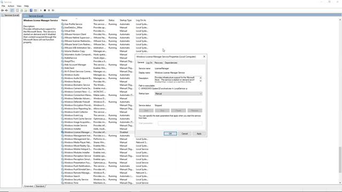The image size is (342, 192).
Task: Open Help via the blue toolbar icon
Action: pos(31,10)
